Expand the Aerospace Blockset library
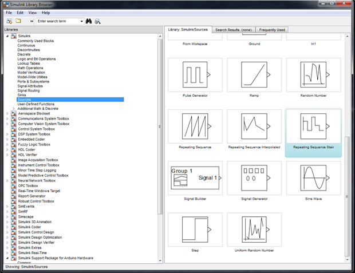This screenshot has height=273, width=355. point(7,113)
